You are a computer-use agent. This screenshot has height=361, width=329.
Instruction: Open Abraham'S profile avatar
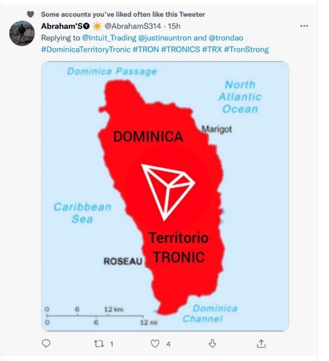[22, 33]
